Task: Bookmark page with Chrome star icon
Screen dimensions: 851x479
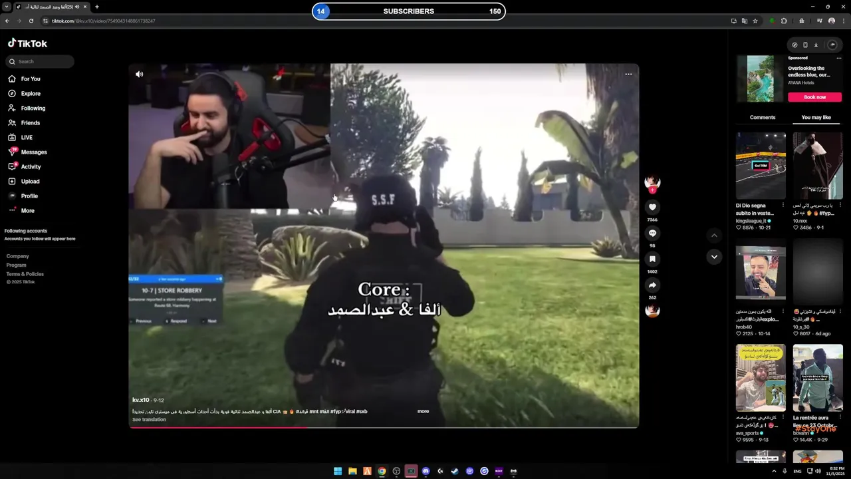Action: pyautogui.click(x=755, y=21)
